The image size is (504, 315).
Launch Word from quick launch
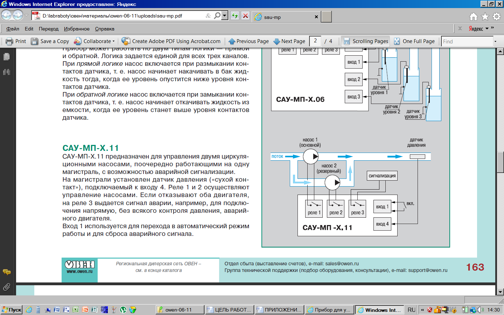pyautogui.click(x=57, y=310)
